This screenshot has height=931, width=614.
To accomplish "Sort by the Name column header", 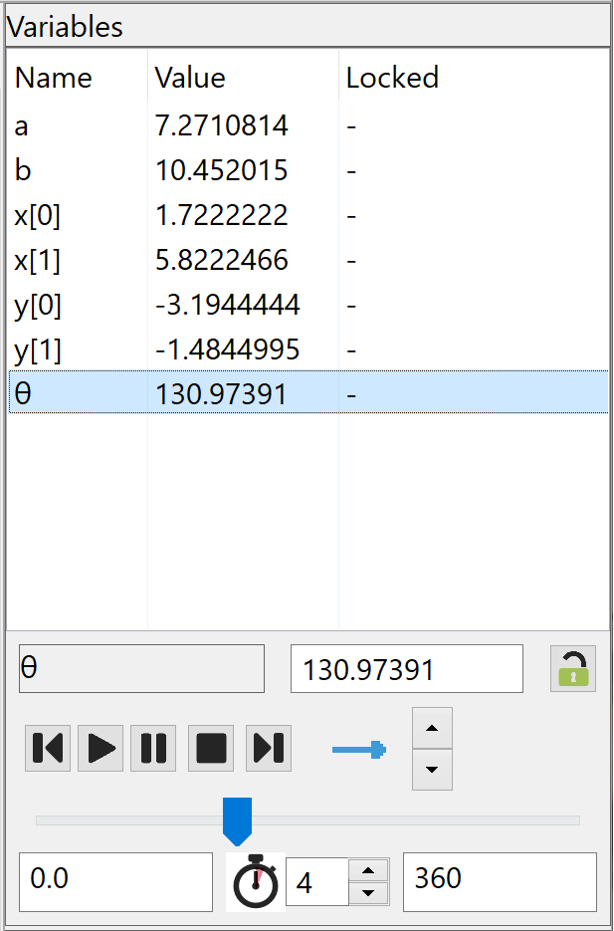I will click(54, 78).
